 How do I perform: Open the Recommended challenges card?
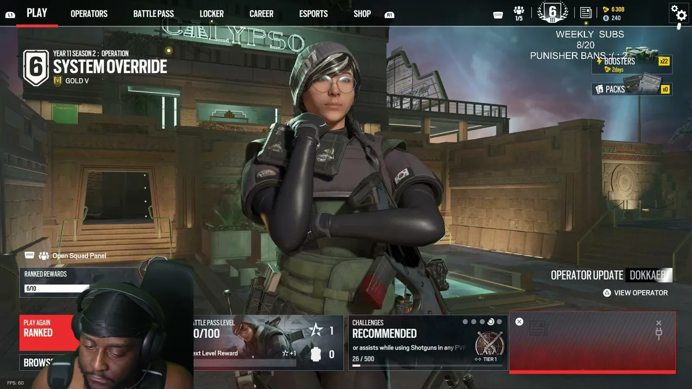click(428, 343)
